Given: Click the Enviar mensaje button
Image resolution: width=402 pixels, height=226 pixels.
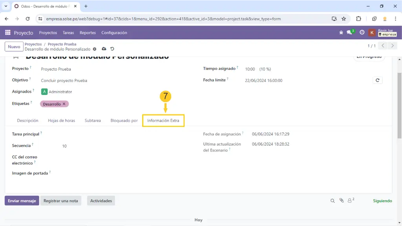Looking at the screenshot, I should click(22, 200).
